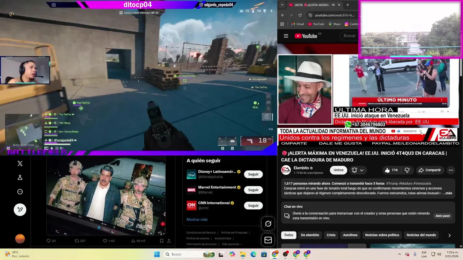Open YouTube hamburger guide menu
Viewport: 463px width, 260px height.
[286, 36]
